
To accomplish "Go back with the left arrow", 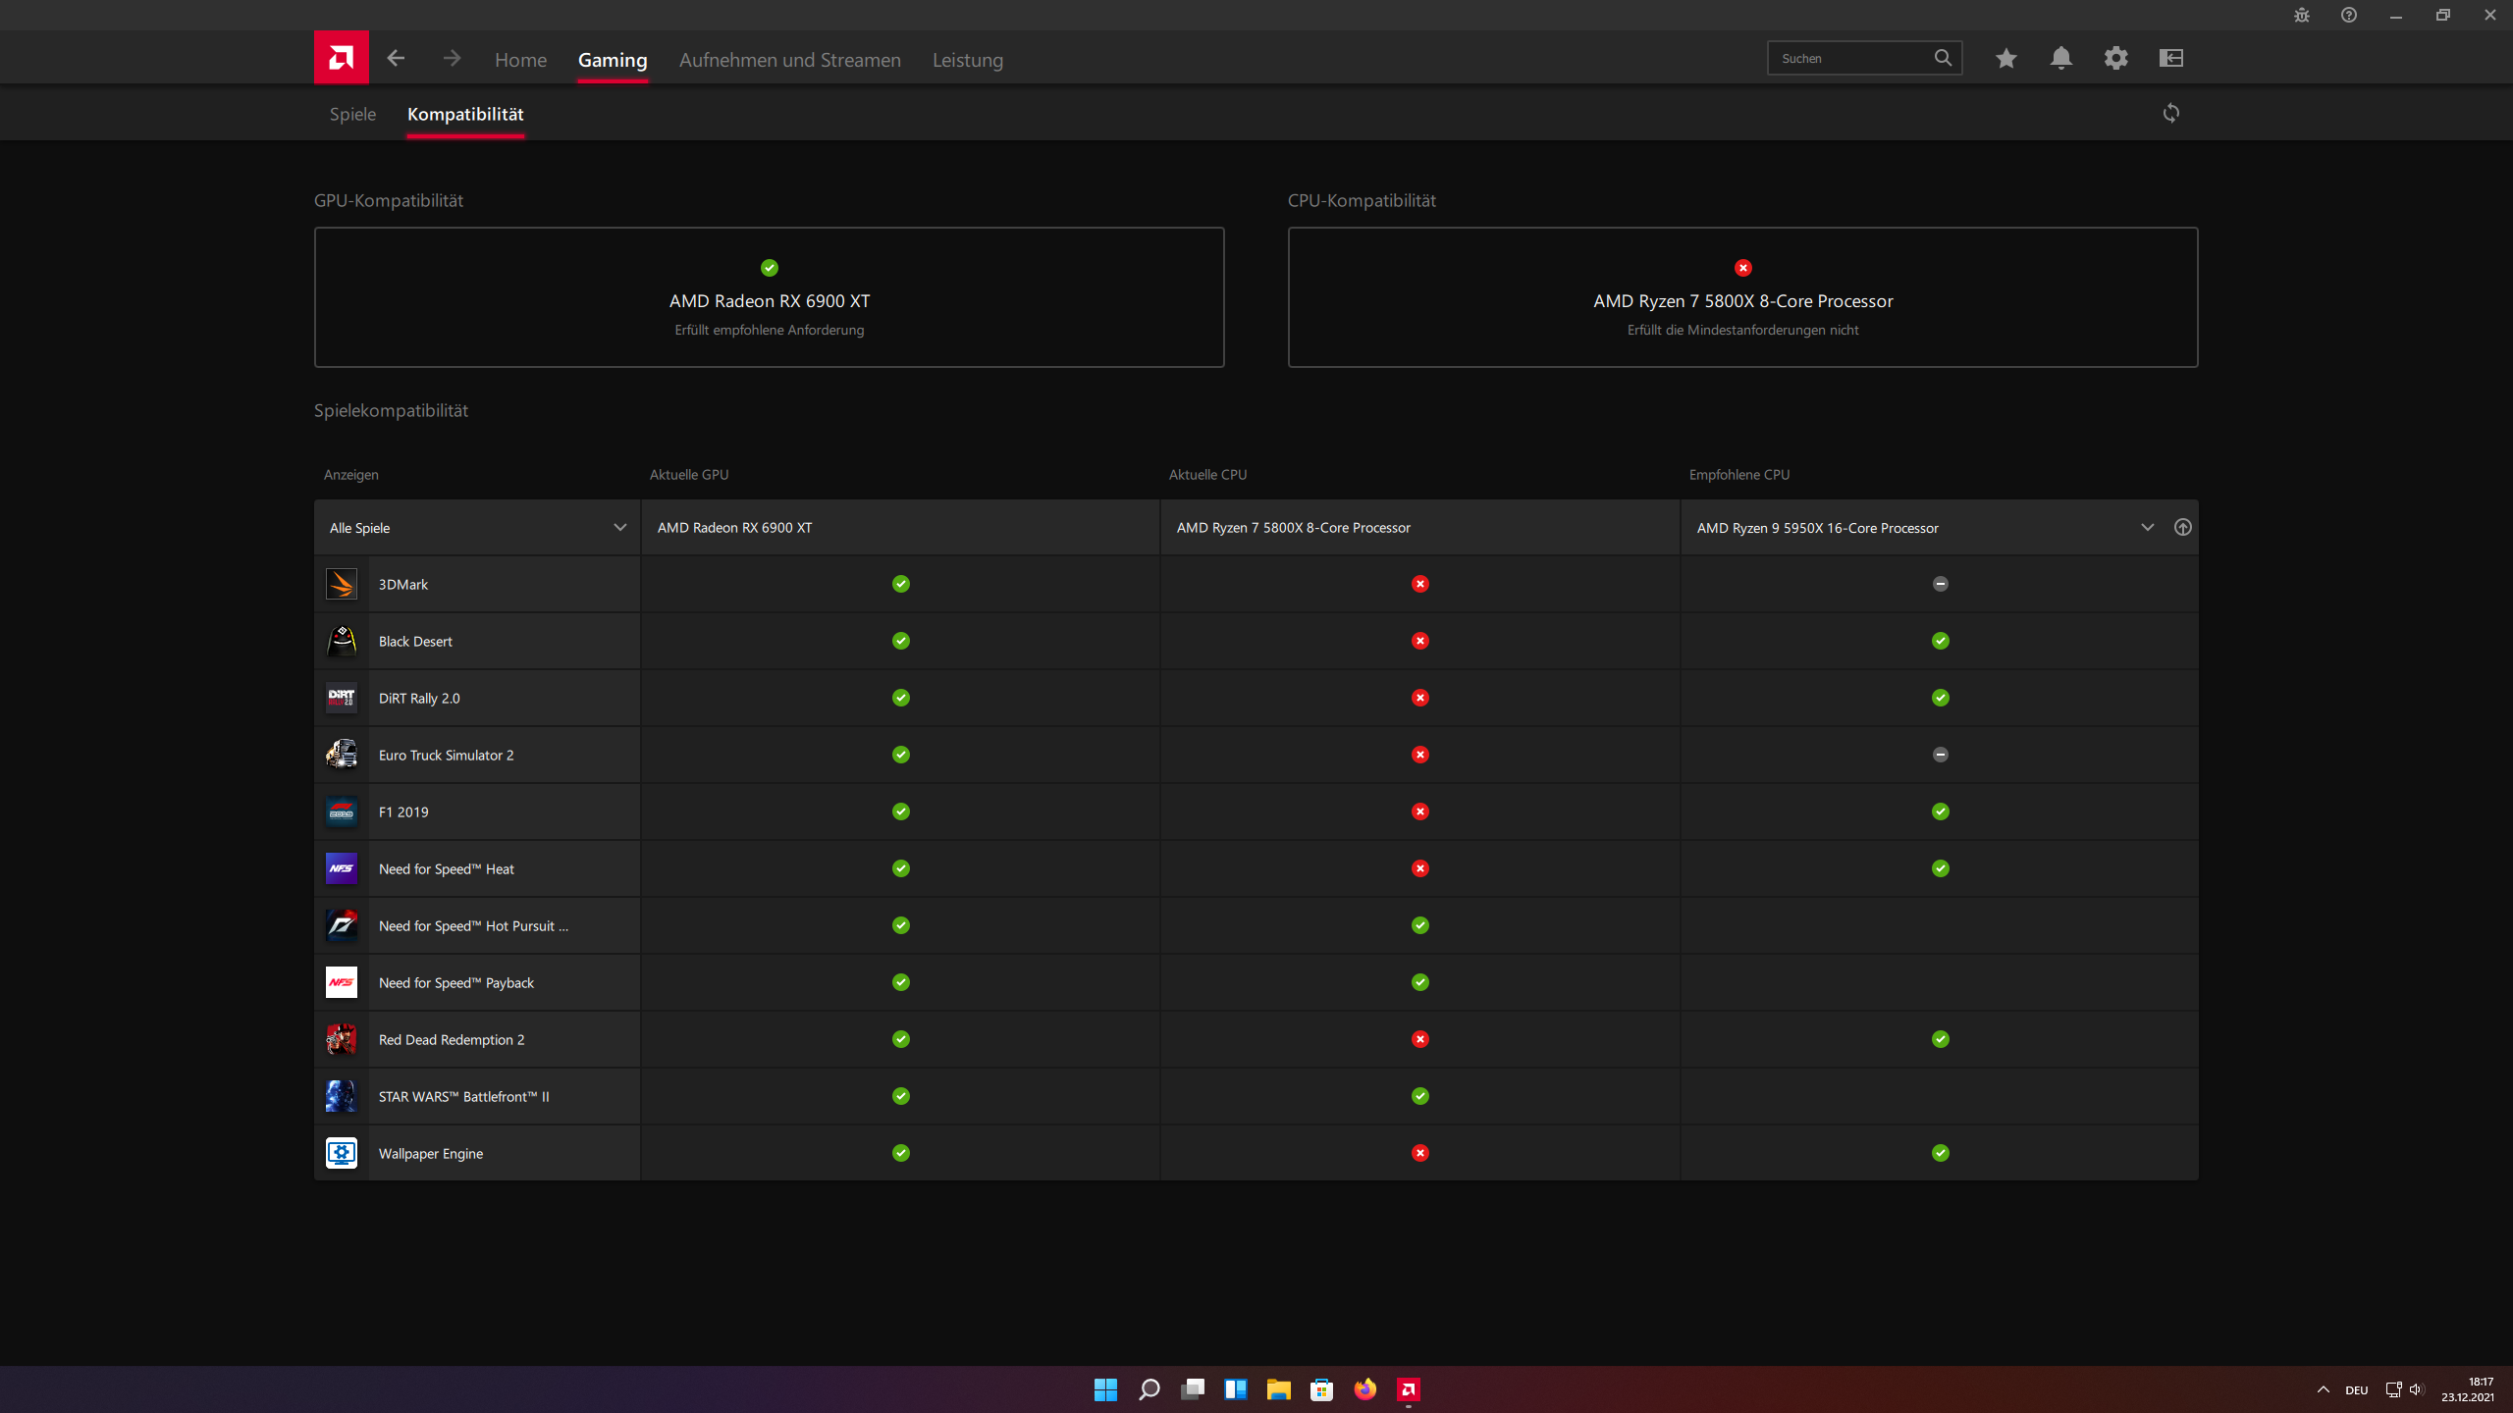I will 396,59.
